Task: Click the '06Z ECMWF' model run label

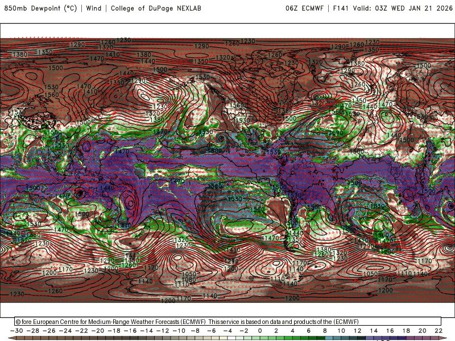Action: [304, 9]
